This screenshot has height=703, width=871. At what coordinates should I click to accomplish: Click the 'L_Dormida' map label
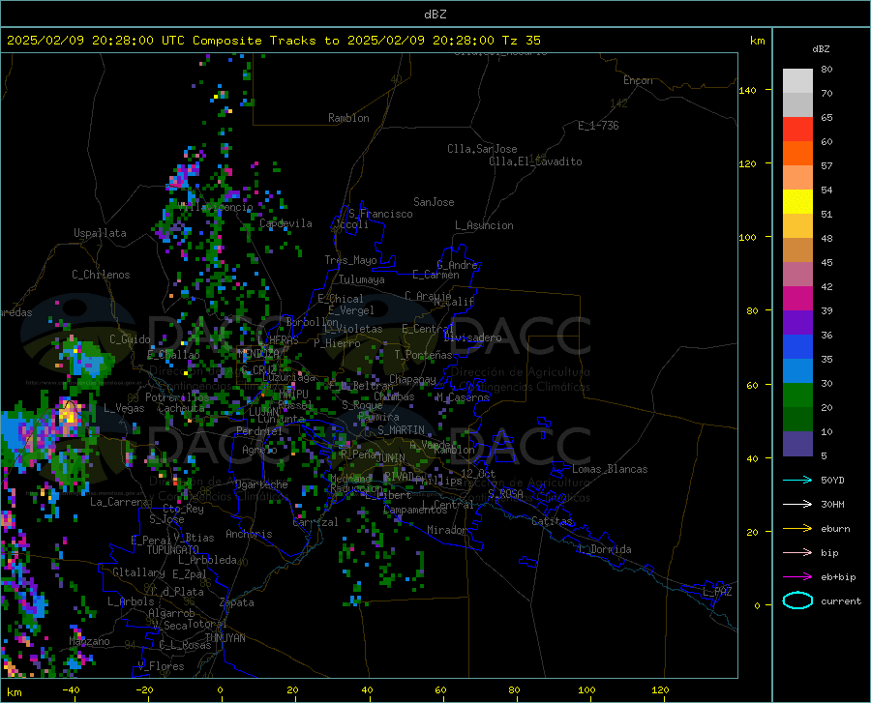click(604, 549)
